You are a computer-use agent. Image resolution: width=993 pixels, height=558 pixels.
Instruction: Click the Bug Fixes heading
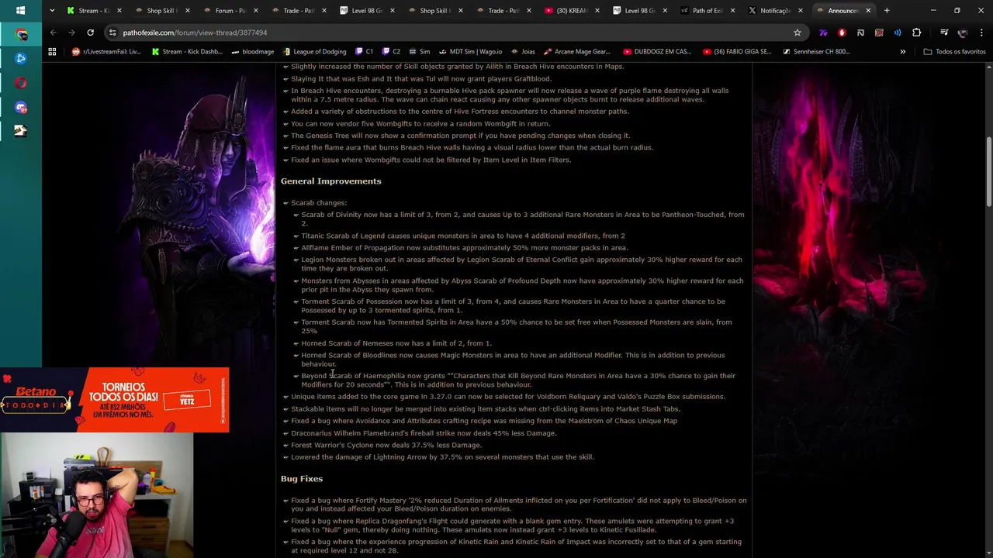click(x=302, y=478)
